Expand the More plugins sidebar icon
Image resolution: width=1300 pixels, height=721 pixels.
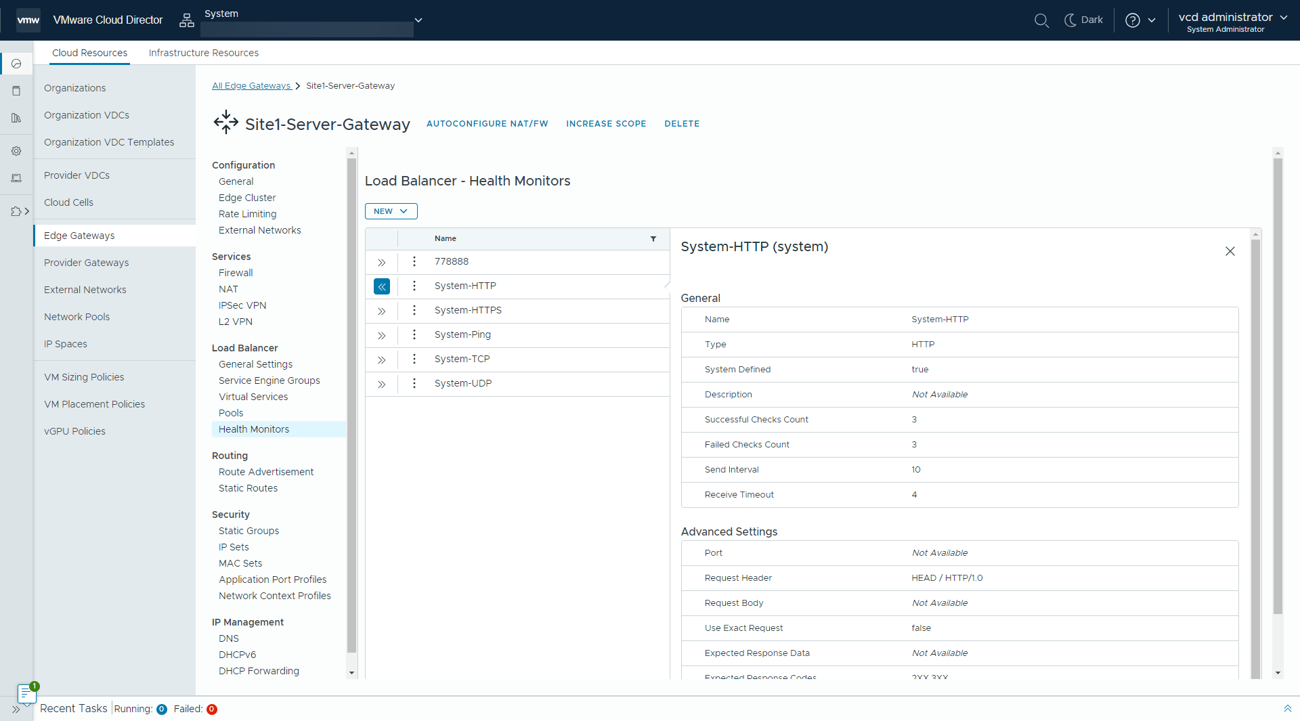click(x=20, y=211)
